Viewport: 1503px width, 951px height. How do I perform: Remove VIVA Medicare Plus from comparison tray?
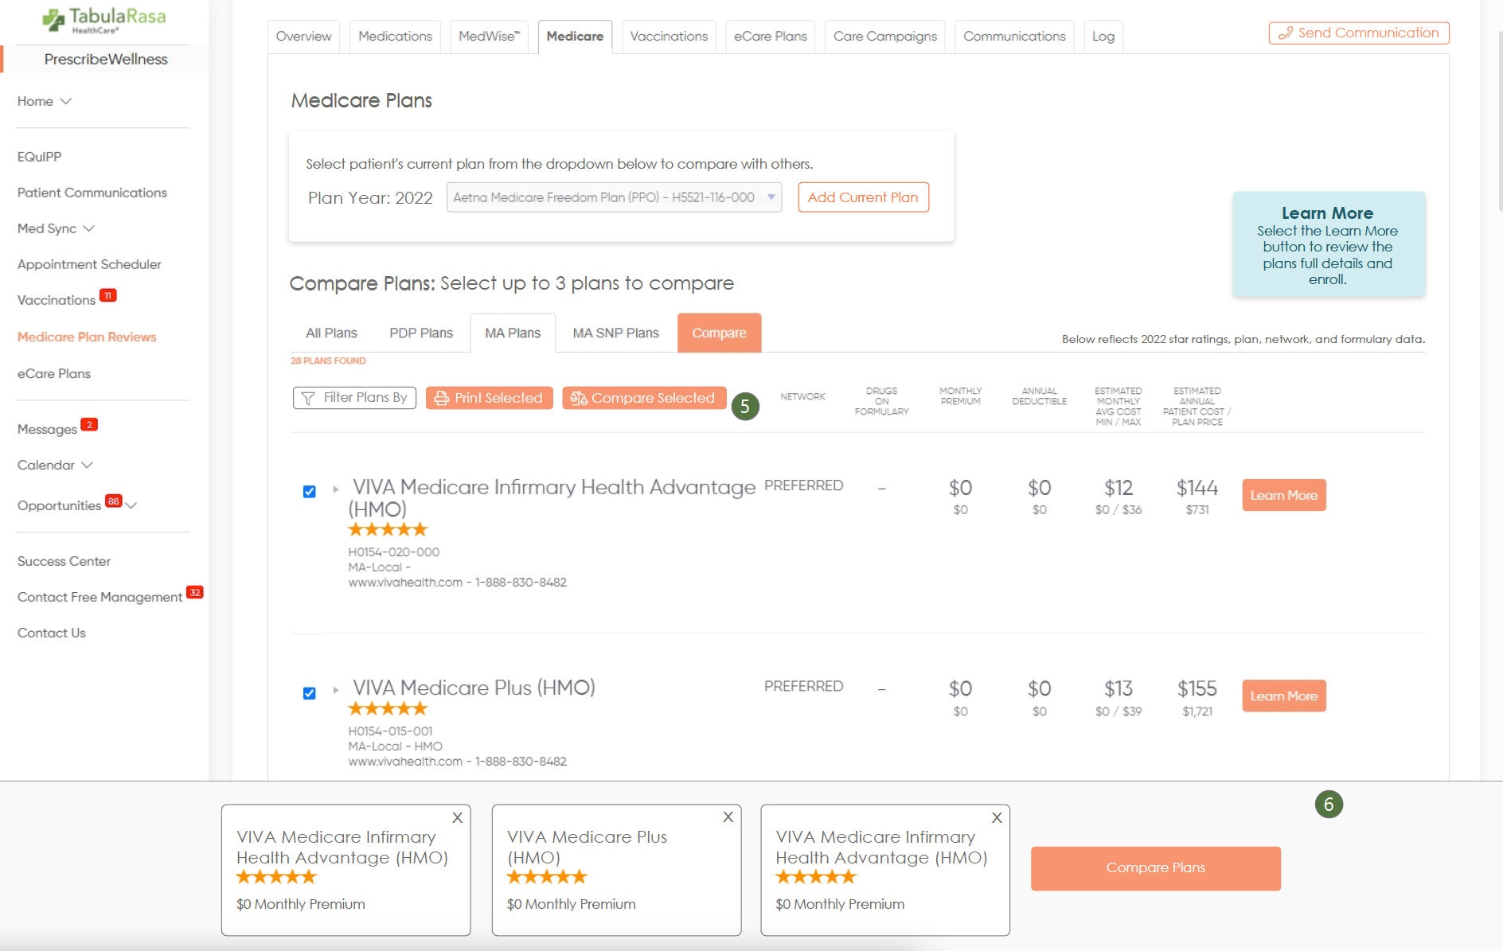tap(728, 817)
